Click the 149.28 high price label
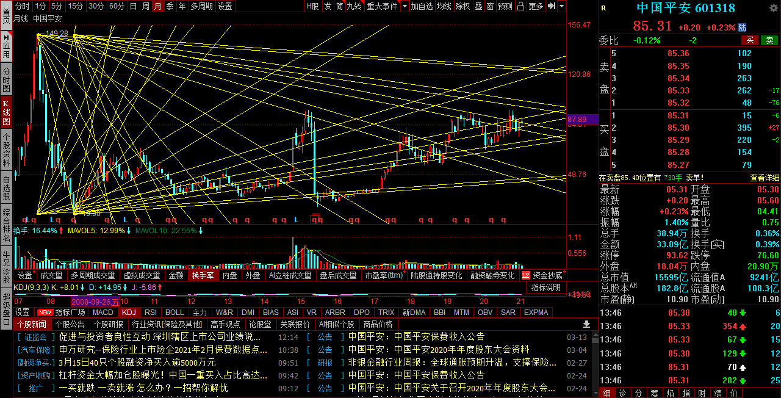This screenshot has width=781, height=398. coord(56,33)
